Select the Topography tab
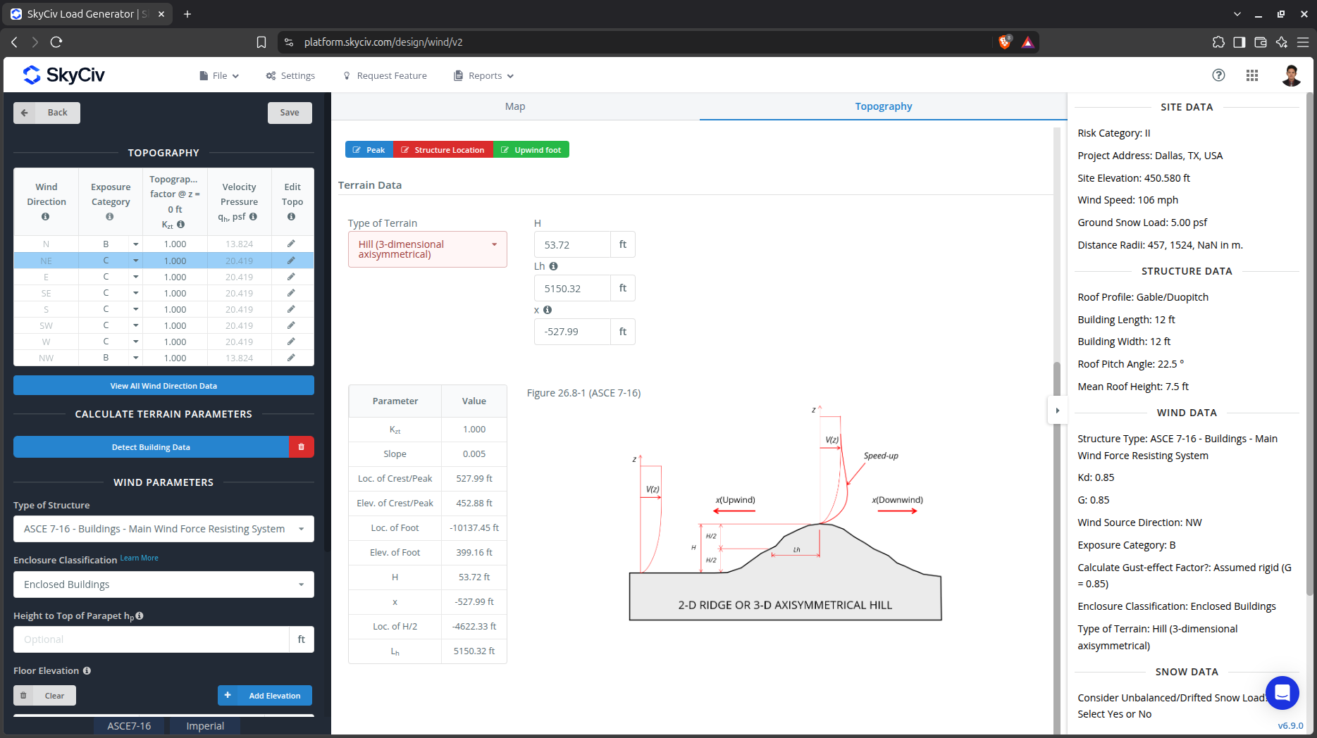Image resolution: width=1317 pixels, height=738 pixels. [884, 106]
